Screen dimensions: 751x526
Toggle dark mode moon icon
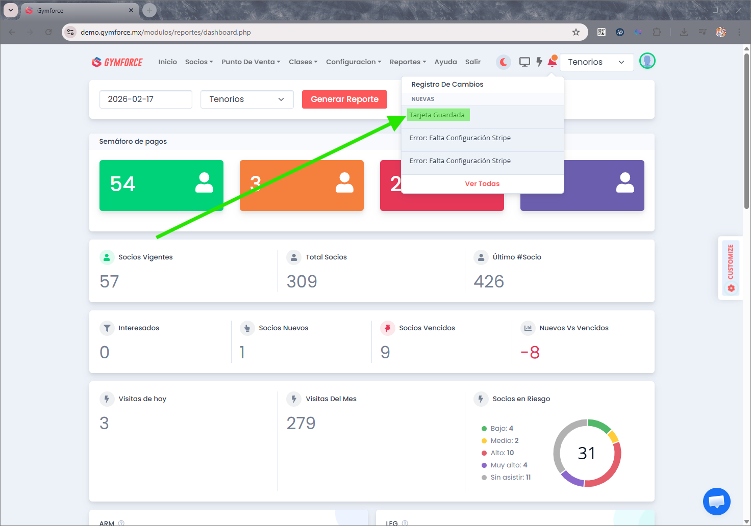503,62
